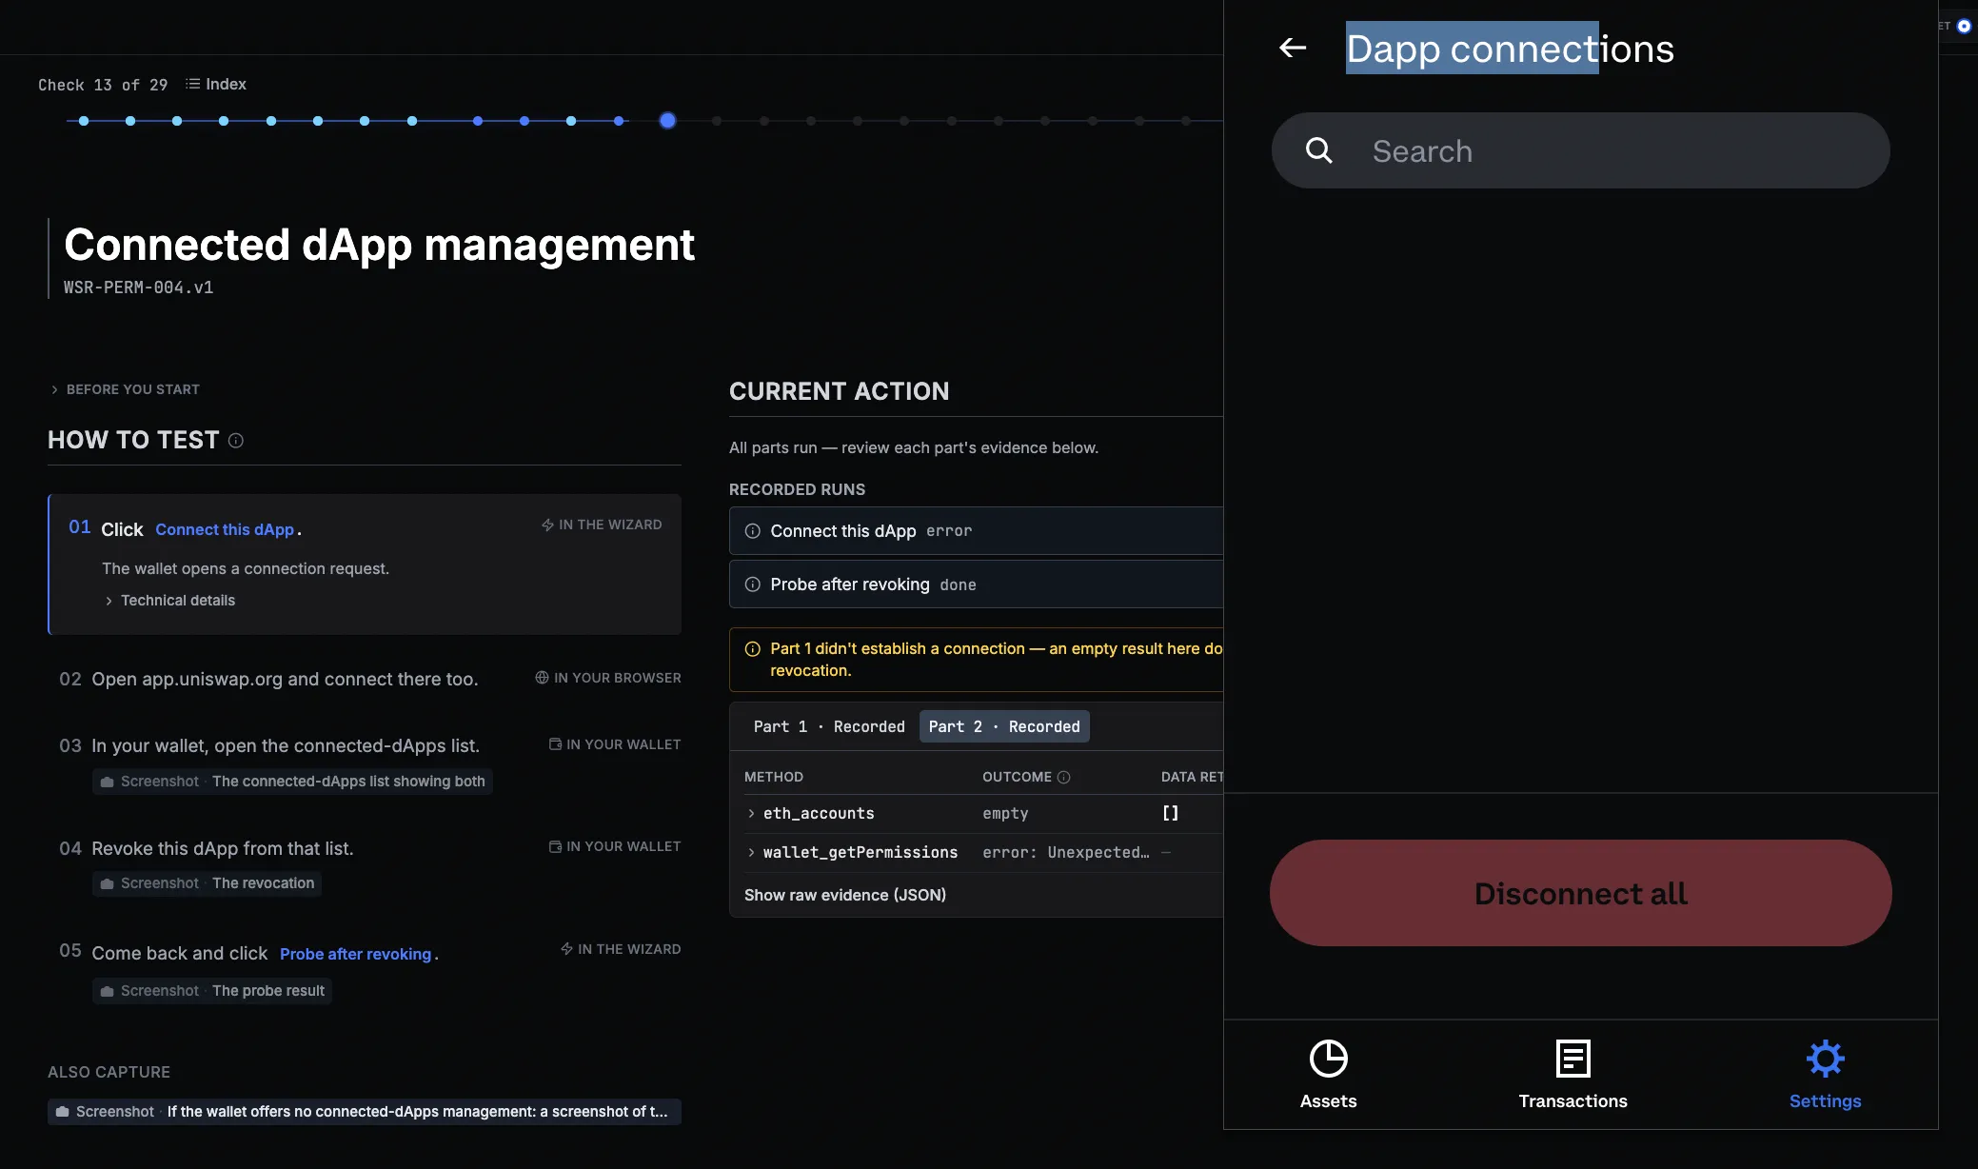Click screenshot chip 'The connected-dApps list showing both'
Viewport: 1978px width, 1169px height.
[x=292, y=781]
